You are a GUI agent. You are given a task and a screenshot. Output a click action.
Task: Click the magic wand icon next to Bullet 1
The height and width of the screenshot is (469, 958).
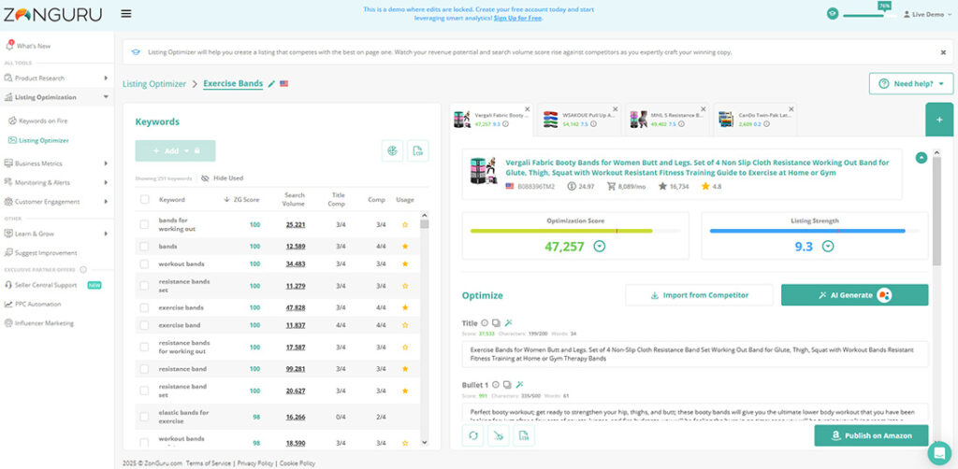click(520, 385)
